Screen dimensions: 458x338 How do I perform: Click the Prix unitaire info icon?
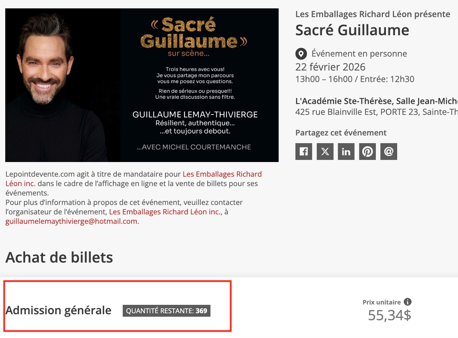tap(408, 302)
